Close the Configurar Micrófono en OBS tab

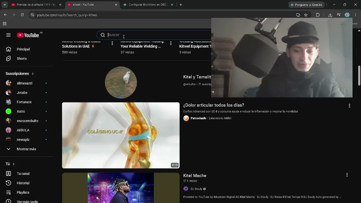[x=172, y=5]
